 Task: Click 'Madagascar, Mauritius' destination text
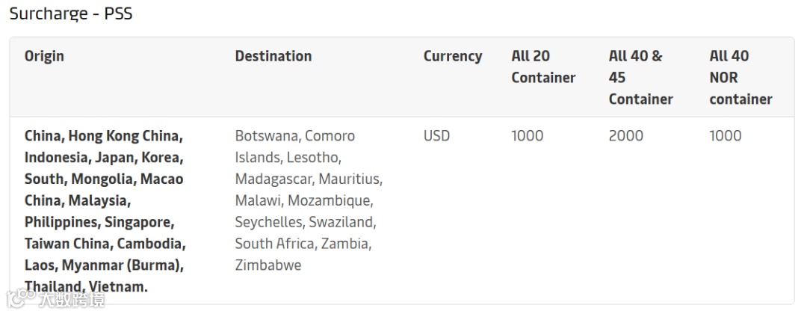pyautogui.click(x=308, y=179)
